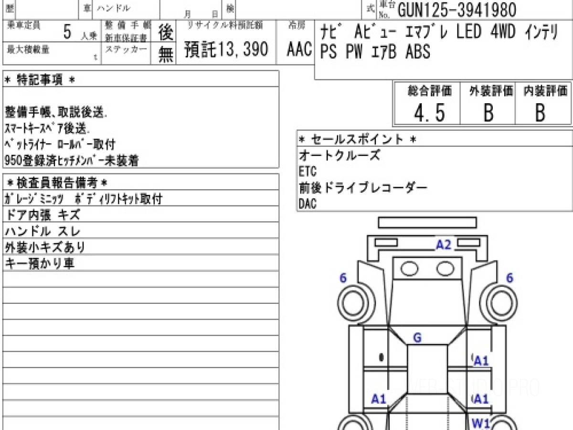Click the リサイクル料預託額 header
This screenshot has height=430, width=573.
(x=224, y=25)
